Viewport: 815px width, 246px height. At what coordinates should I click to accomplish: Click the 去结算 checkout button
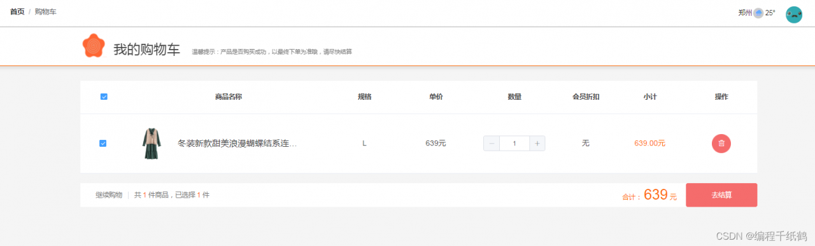tap(721, 195)
